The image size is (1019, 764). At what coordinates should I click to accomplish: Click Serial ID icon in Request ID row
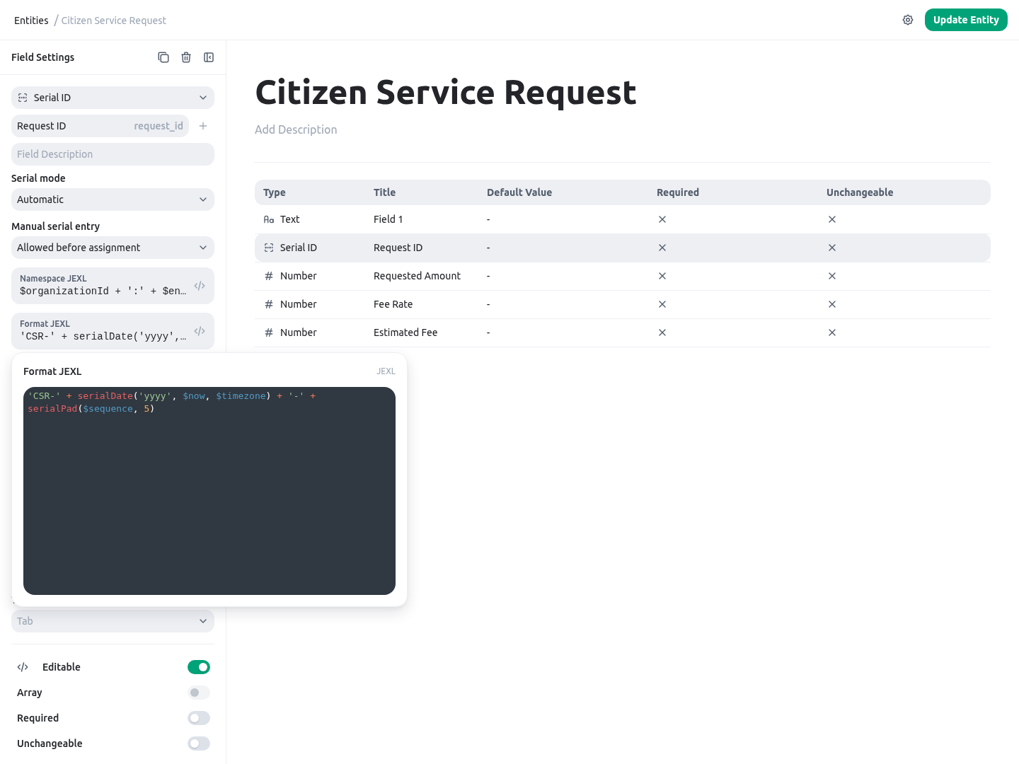click(x=269, y=248)
